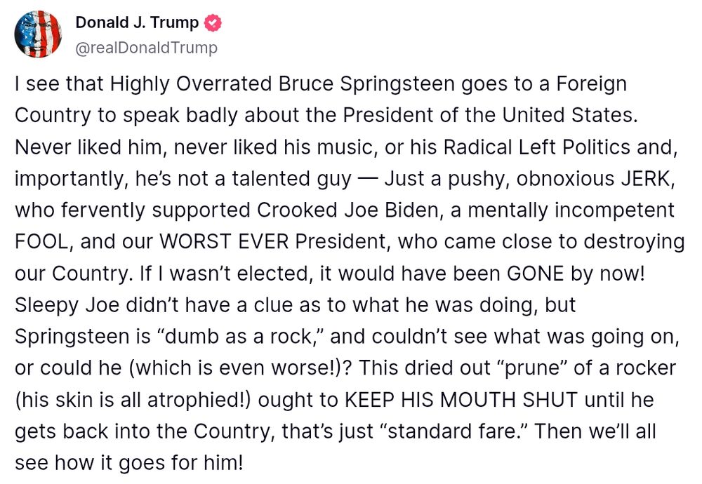Click the phrase "KEEP HIS MOUTH SHUT"
Screen dimensions: 702x484
click(461, 399)
